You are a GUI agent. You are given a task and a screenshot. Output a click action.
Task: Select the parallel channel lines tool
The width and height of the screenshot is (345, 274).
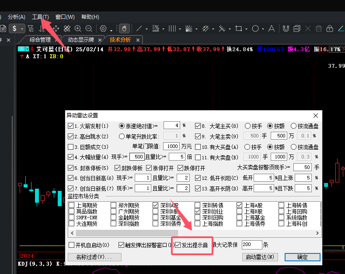[x=206, y=28]
